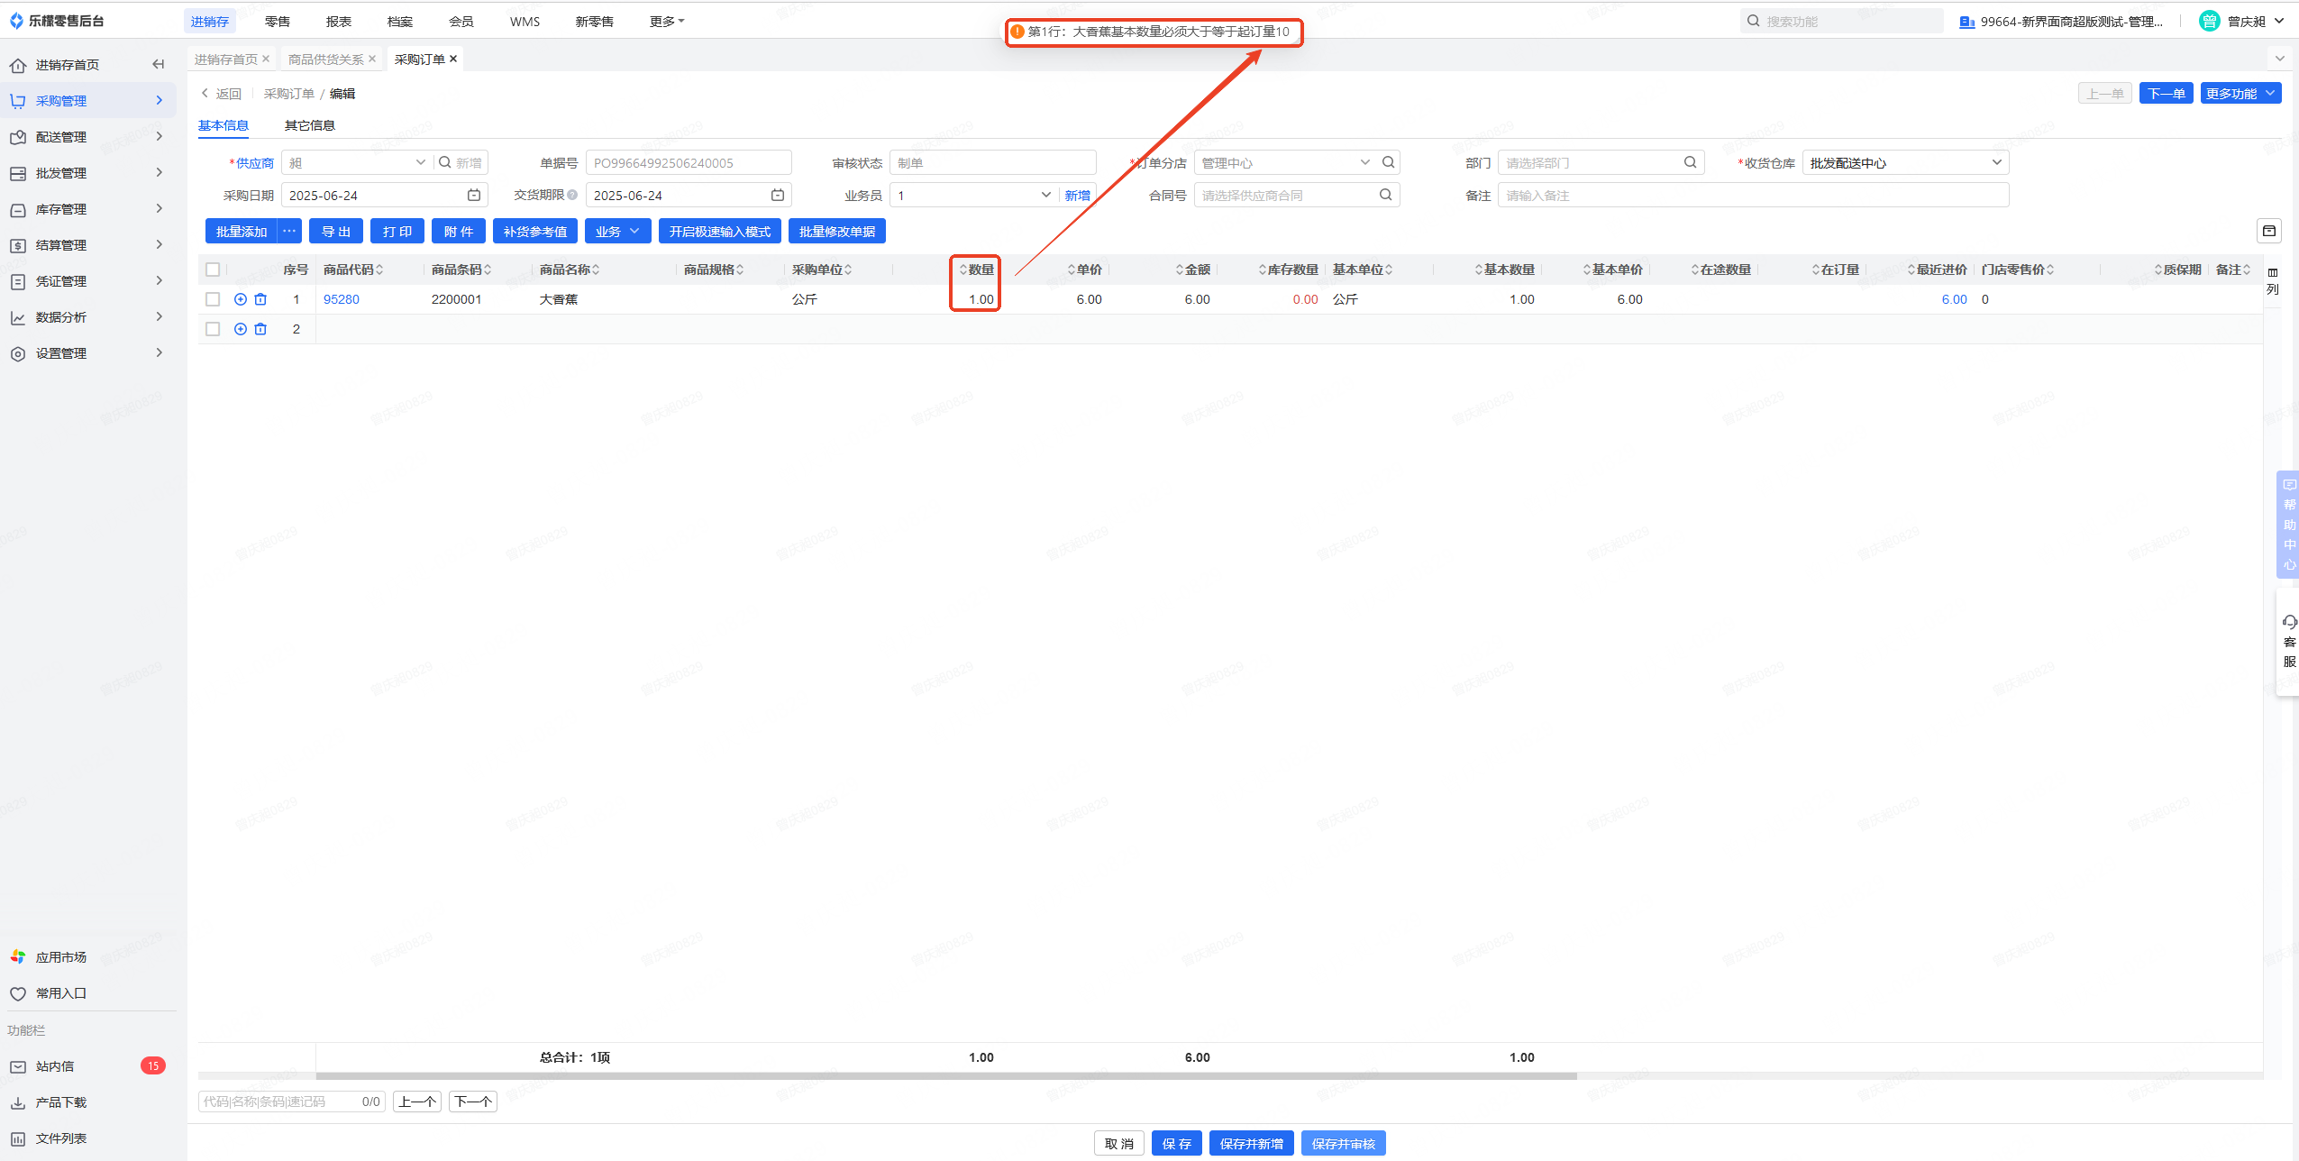Open the 采购日期 calendar picker icon

pos(474,195)
